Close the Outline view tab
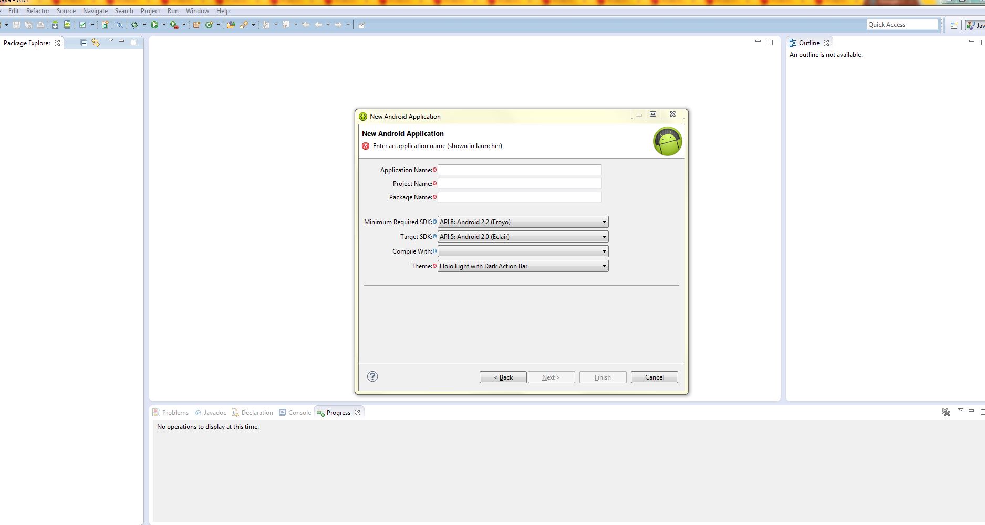The height and width of the screenshot is (525, 985). (826, 43)
